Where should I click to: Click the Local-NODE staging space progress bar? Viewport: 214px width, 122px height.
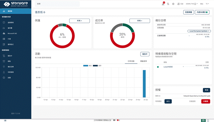point(196,67)
